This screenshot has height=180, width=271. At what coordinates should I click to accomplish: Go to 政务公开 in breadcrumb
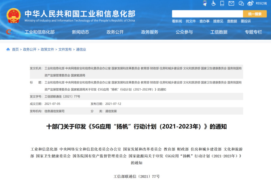30,50
